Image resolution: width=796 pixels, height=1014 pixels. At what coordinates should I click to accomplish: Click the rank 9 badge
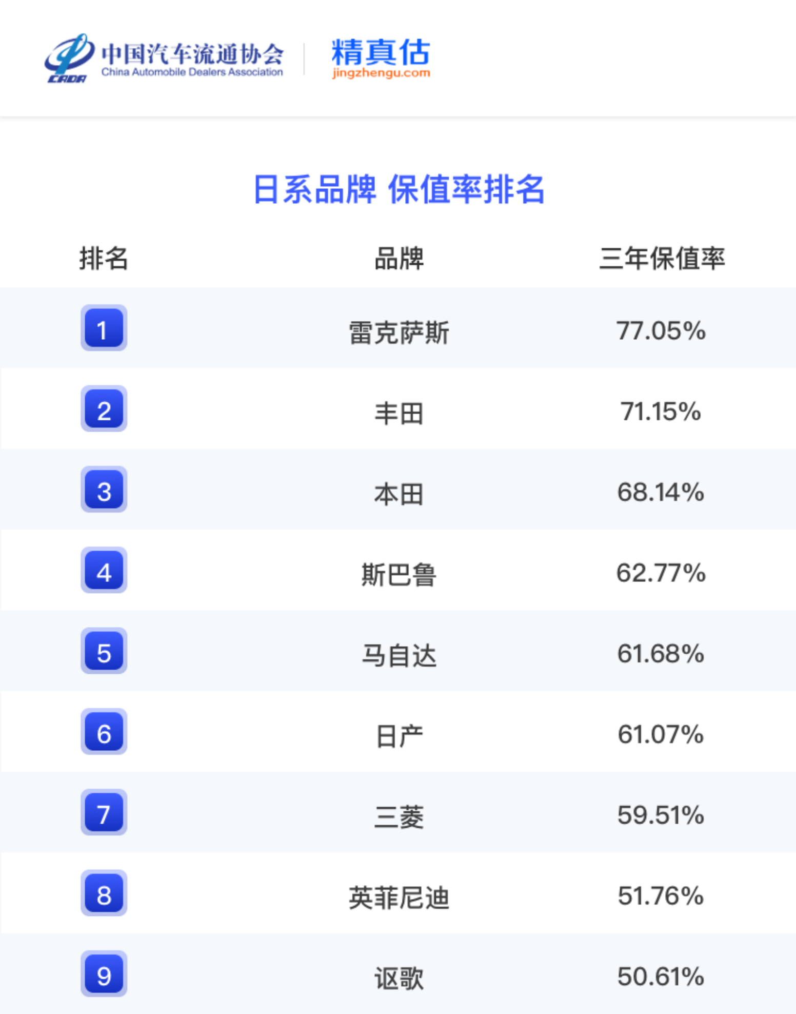tap(104, 974)
